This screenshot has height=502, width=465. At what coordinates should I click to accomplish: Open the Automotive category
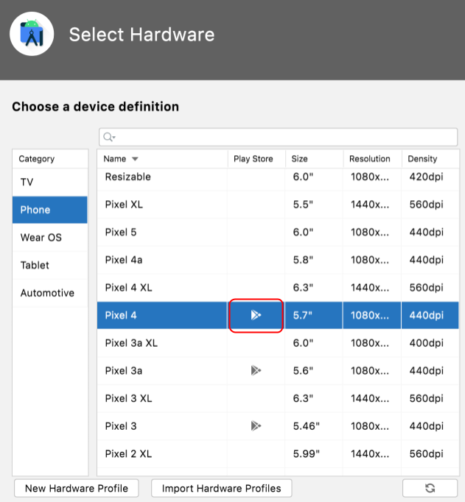(x=49, y=293)
